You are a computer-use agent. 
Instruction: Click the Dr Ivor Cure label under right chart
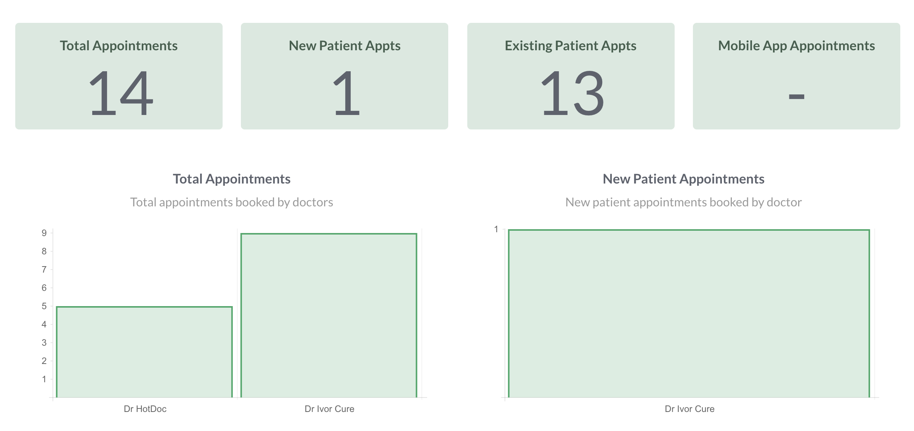click(690, 409)
